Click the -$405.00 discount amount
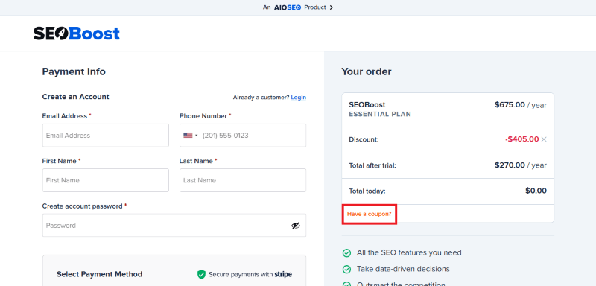 [x=522, y=139]
